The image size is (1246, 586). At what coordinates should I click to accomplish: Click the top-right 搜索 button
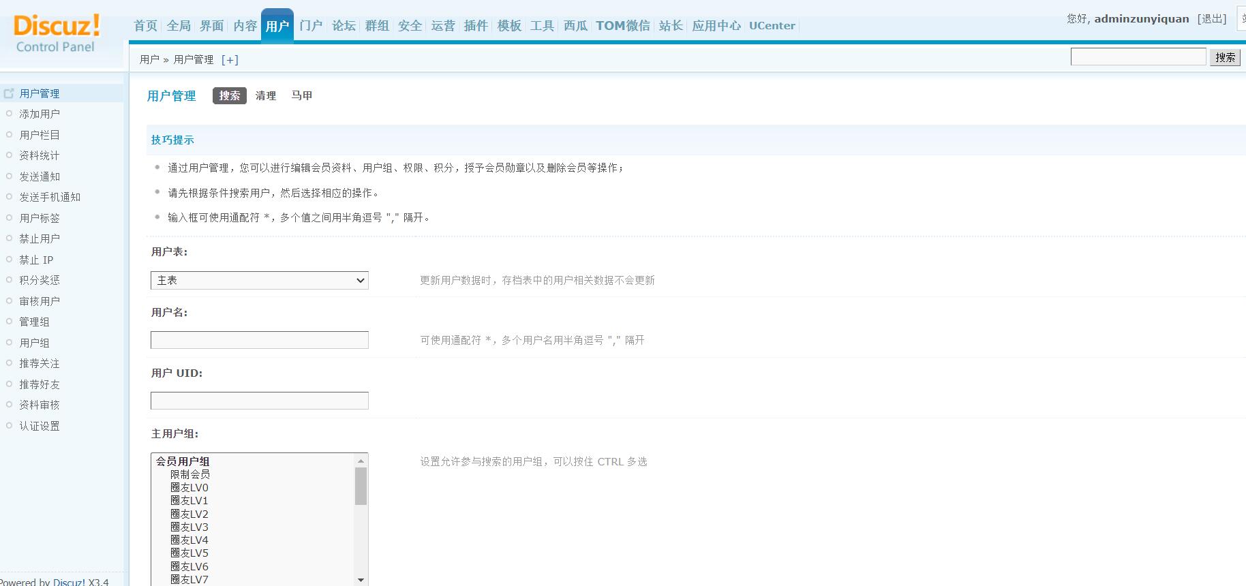(x=1225, y=57)
